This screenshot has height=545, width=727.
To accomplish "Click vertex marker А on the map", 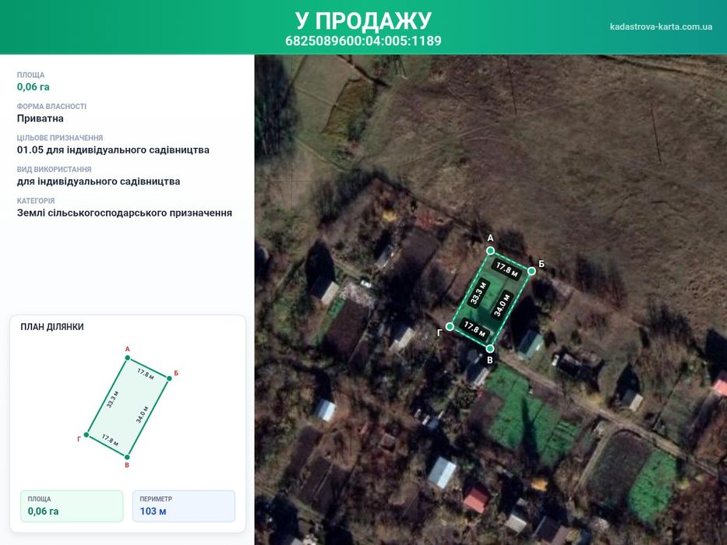I will [490, 251].
